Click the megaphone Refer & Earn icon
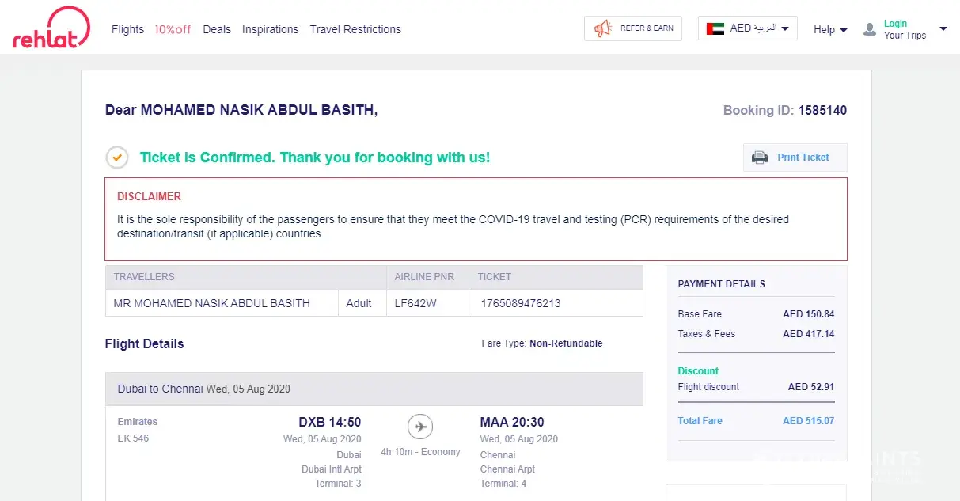This screenshot has width=960, height=501. 603,28
